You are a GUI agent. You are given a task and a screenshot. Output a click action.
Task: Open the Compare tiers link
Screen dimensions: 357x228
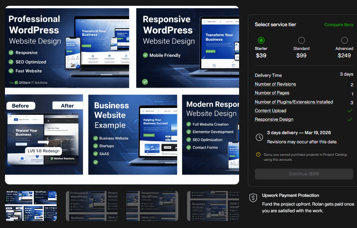tap(339, 25)
